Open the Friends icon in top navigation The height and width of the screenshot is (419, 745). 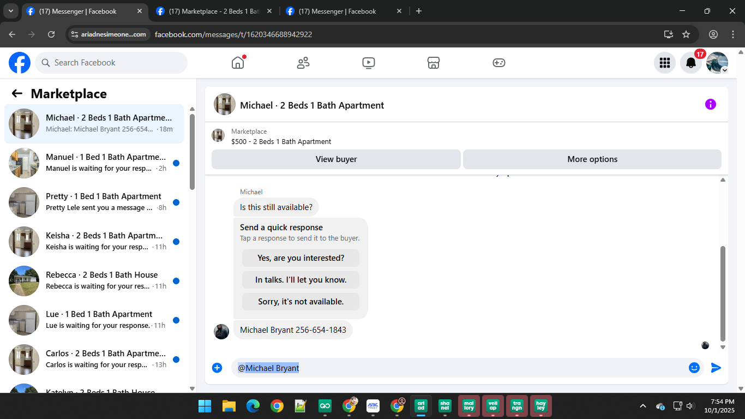303,63
